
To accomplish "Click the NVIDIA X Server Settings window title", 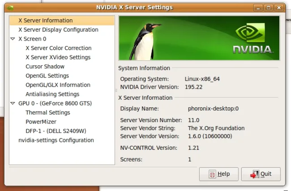I will click(x=134, y=8).
